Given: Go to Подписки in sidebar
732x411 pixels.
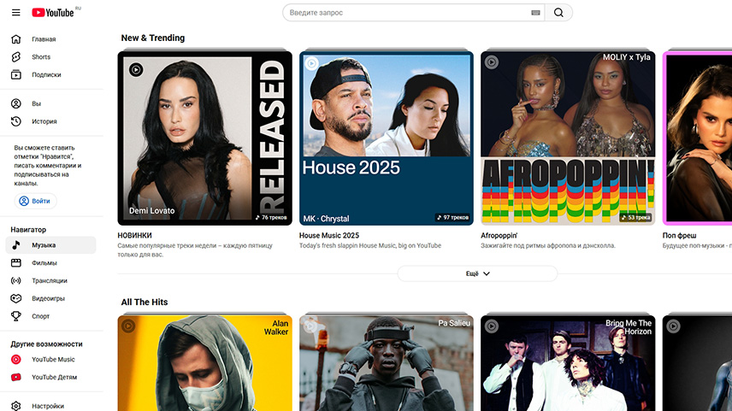Looking at the screenshot, I should [x=46, y=75].
